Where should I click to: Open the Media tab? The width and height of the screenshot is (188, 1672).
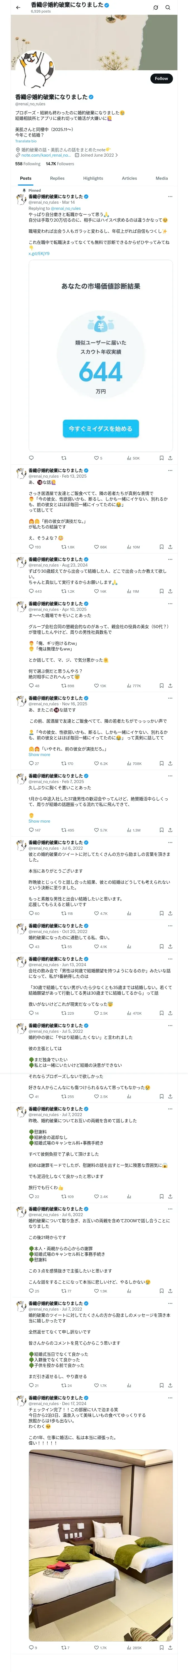pyautogui.click(x=162, y=178)
